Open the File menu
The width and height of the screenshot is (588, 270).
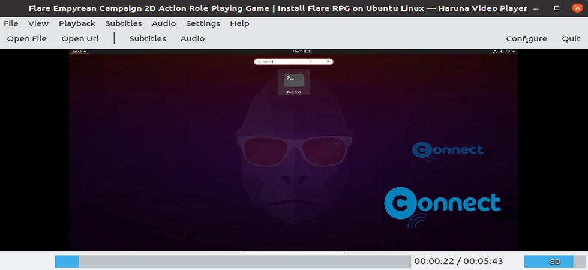[11, 23]
